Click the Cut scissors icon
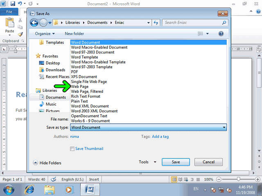 click(x=20, y=20)
